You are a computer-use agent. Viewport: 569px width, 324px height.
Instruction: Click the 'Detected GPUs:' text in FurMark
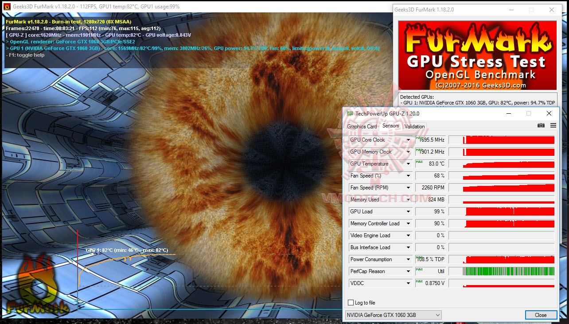417,97
